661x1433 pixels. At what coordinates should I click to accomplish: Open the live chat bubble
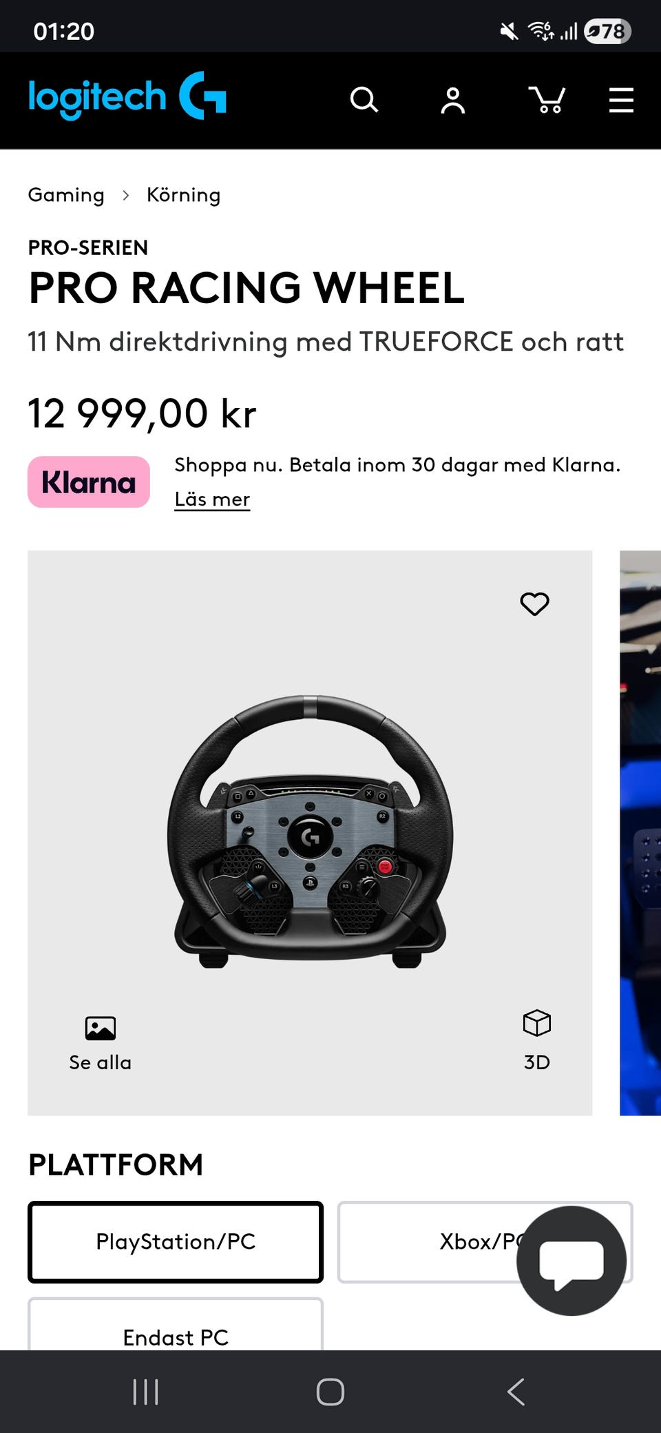(571, 1261)
